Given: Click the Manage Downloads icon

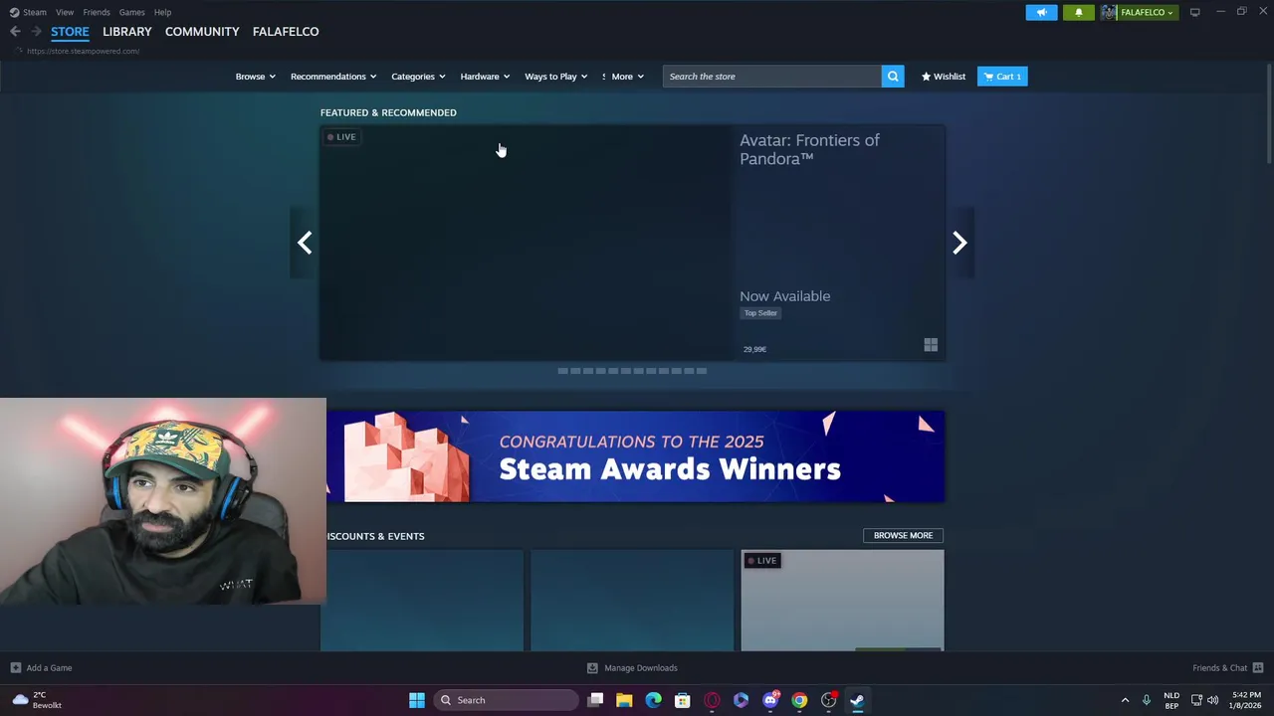Looking at the screenshot, I should 592,668.
